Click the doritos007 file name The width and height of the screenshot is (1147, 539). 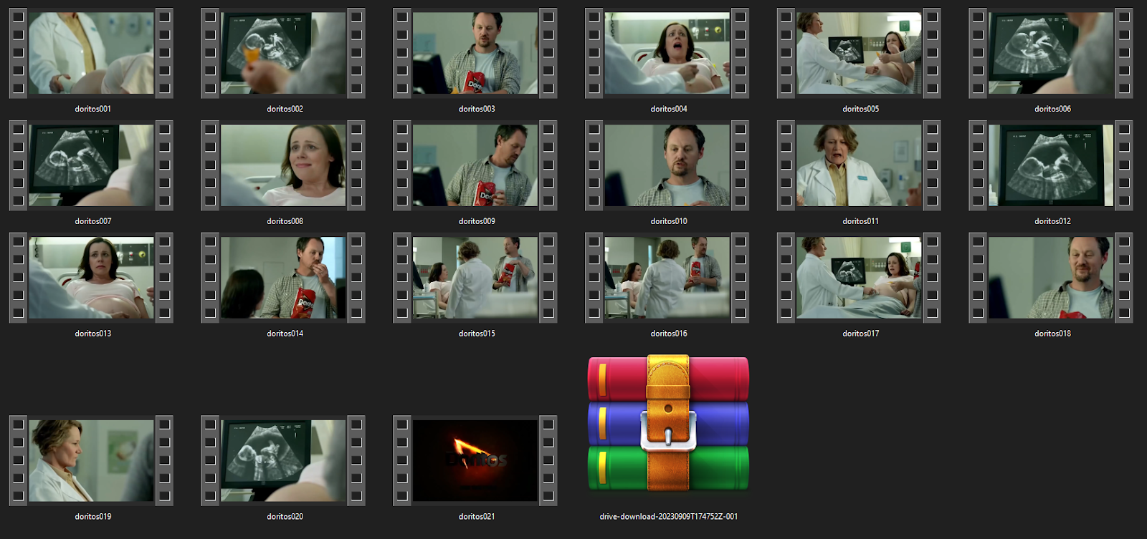pos(93,221)
